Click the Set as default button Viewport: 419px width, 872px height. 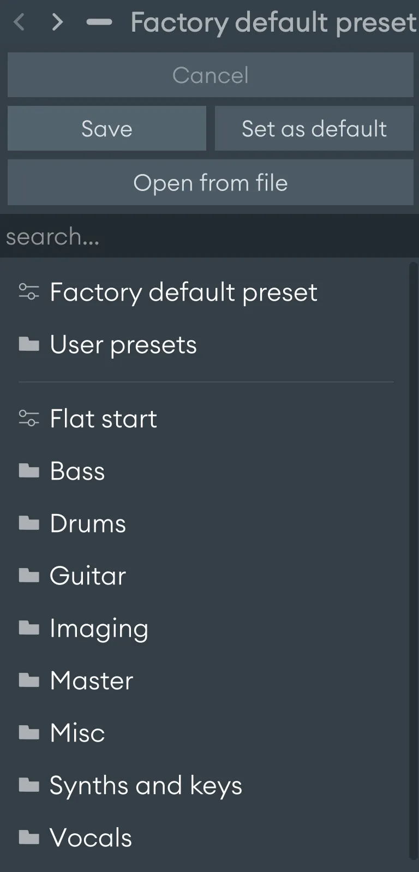(x=314, y=128)
